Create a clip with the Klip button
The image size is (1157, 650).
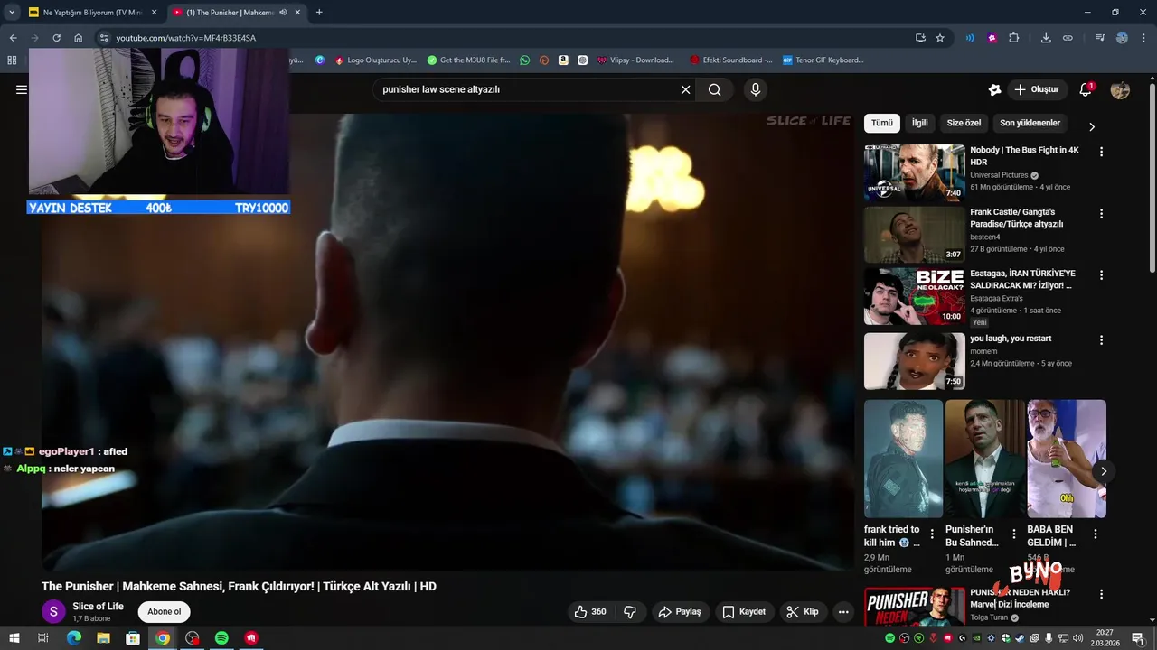coord(802,612)
